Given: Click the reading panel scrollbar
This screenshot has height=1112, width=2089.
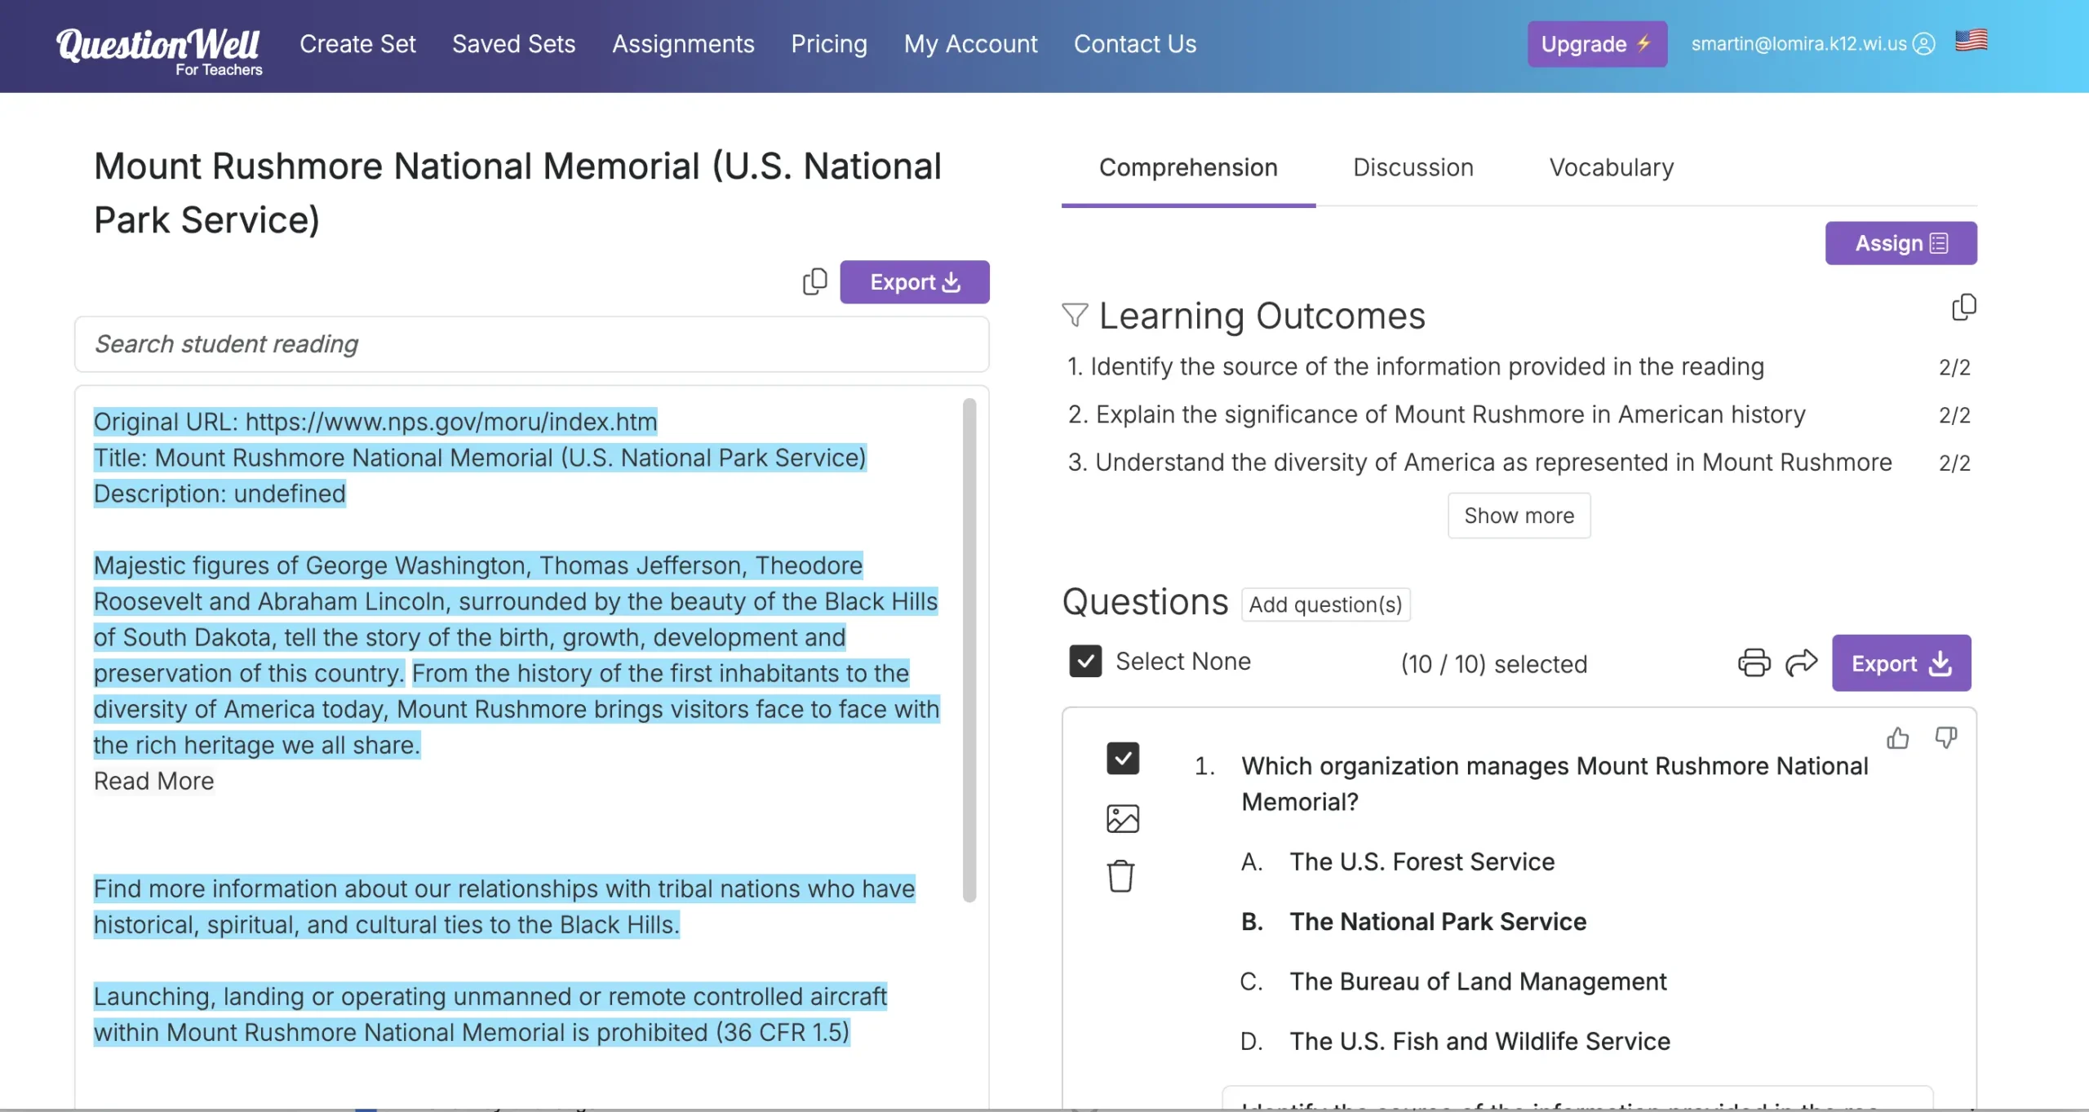Looking at the screenshot, I should pos(969,649).
